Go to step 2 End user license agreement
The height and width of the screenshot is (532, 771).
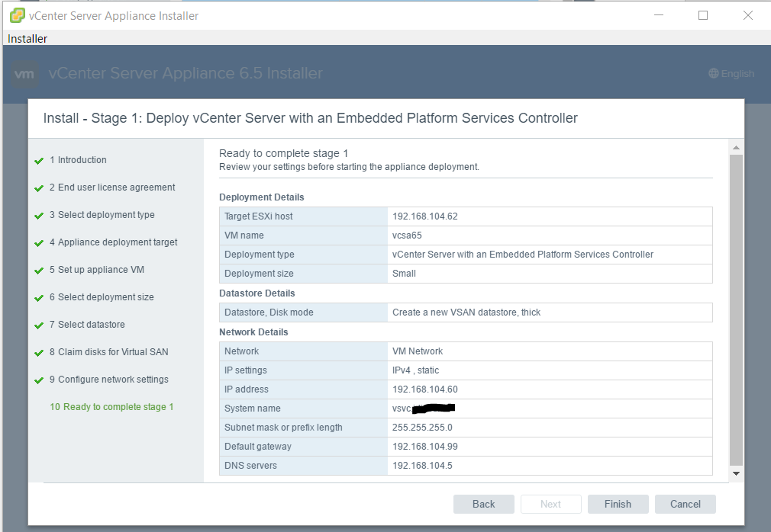pos(112,187)
